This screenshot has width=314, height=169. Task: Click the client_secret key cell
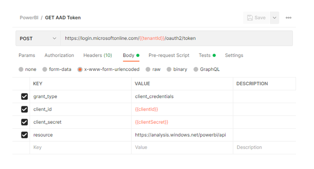[81, 122]
